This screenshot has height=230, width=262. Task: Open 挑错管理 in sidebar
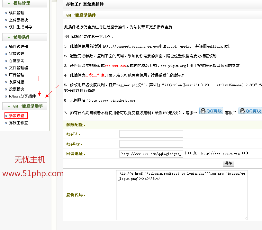pyautogui.click(x=16, y=54)
